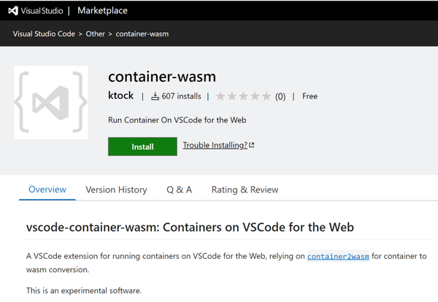The image size is (438, 302).
Task: Show the Rating & Review tab
Action: pos(245,190)
